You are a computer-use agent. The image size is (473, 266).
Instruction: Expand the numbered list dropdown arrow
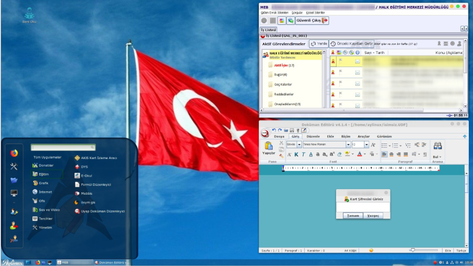click(x=401, y=145)
